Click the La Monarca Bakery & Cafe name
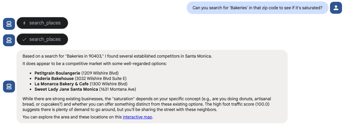 point(62,84)
